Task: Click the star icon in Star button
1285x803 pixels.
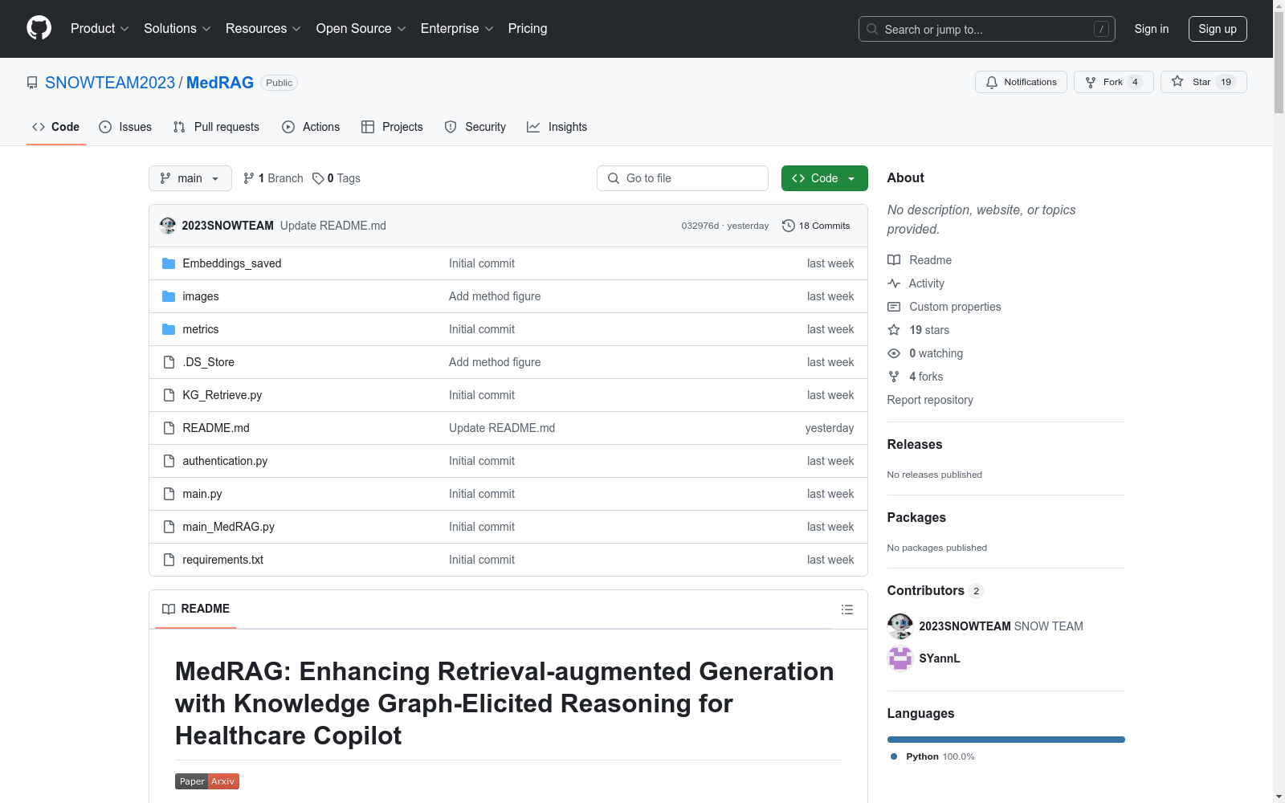Action: (x=1177, y=82)
